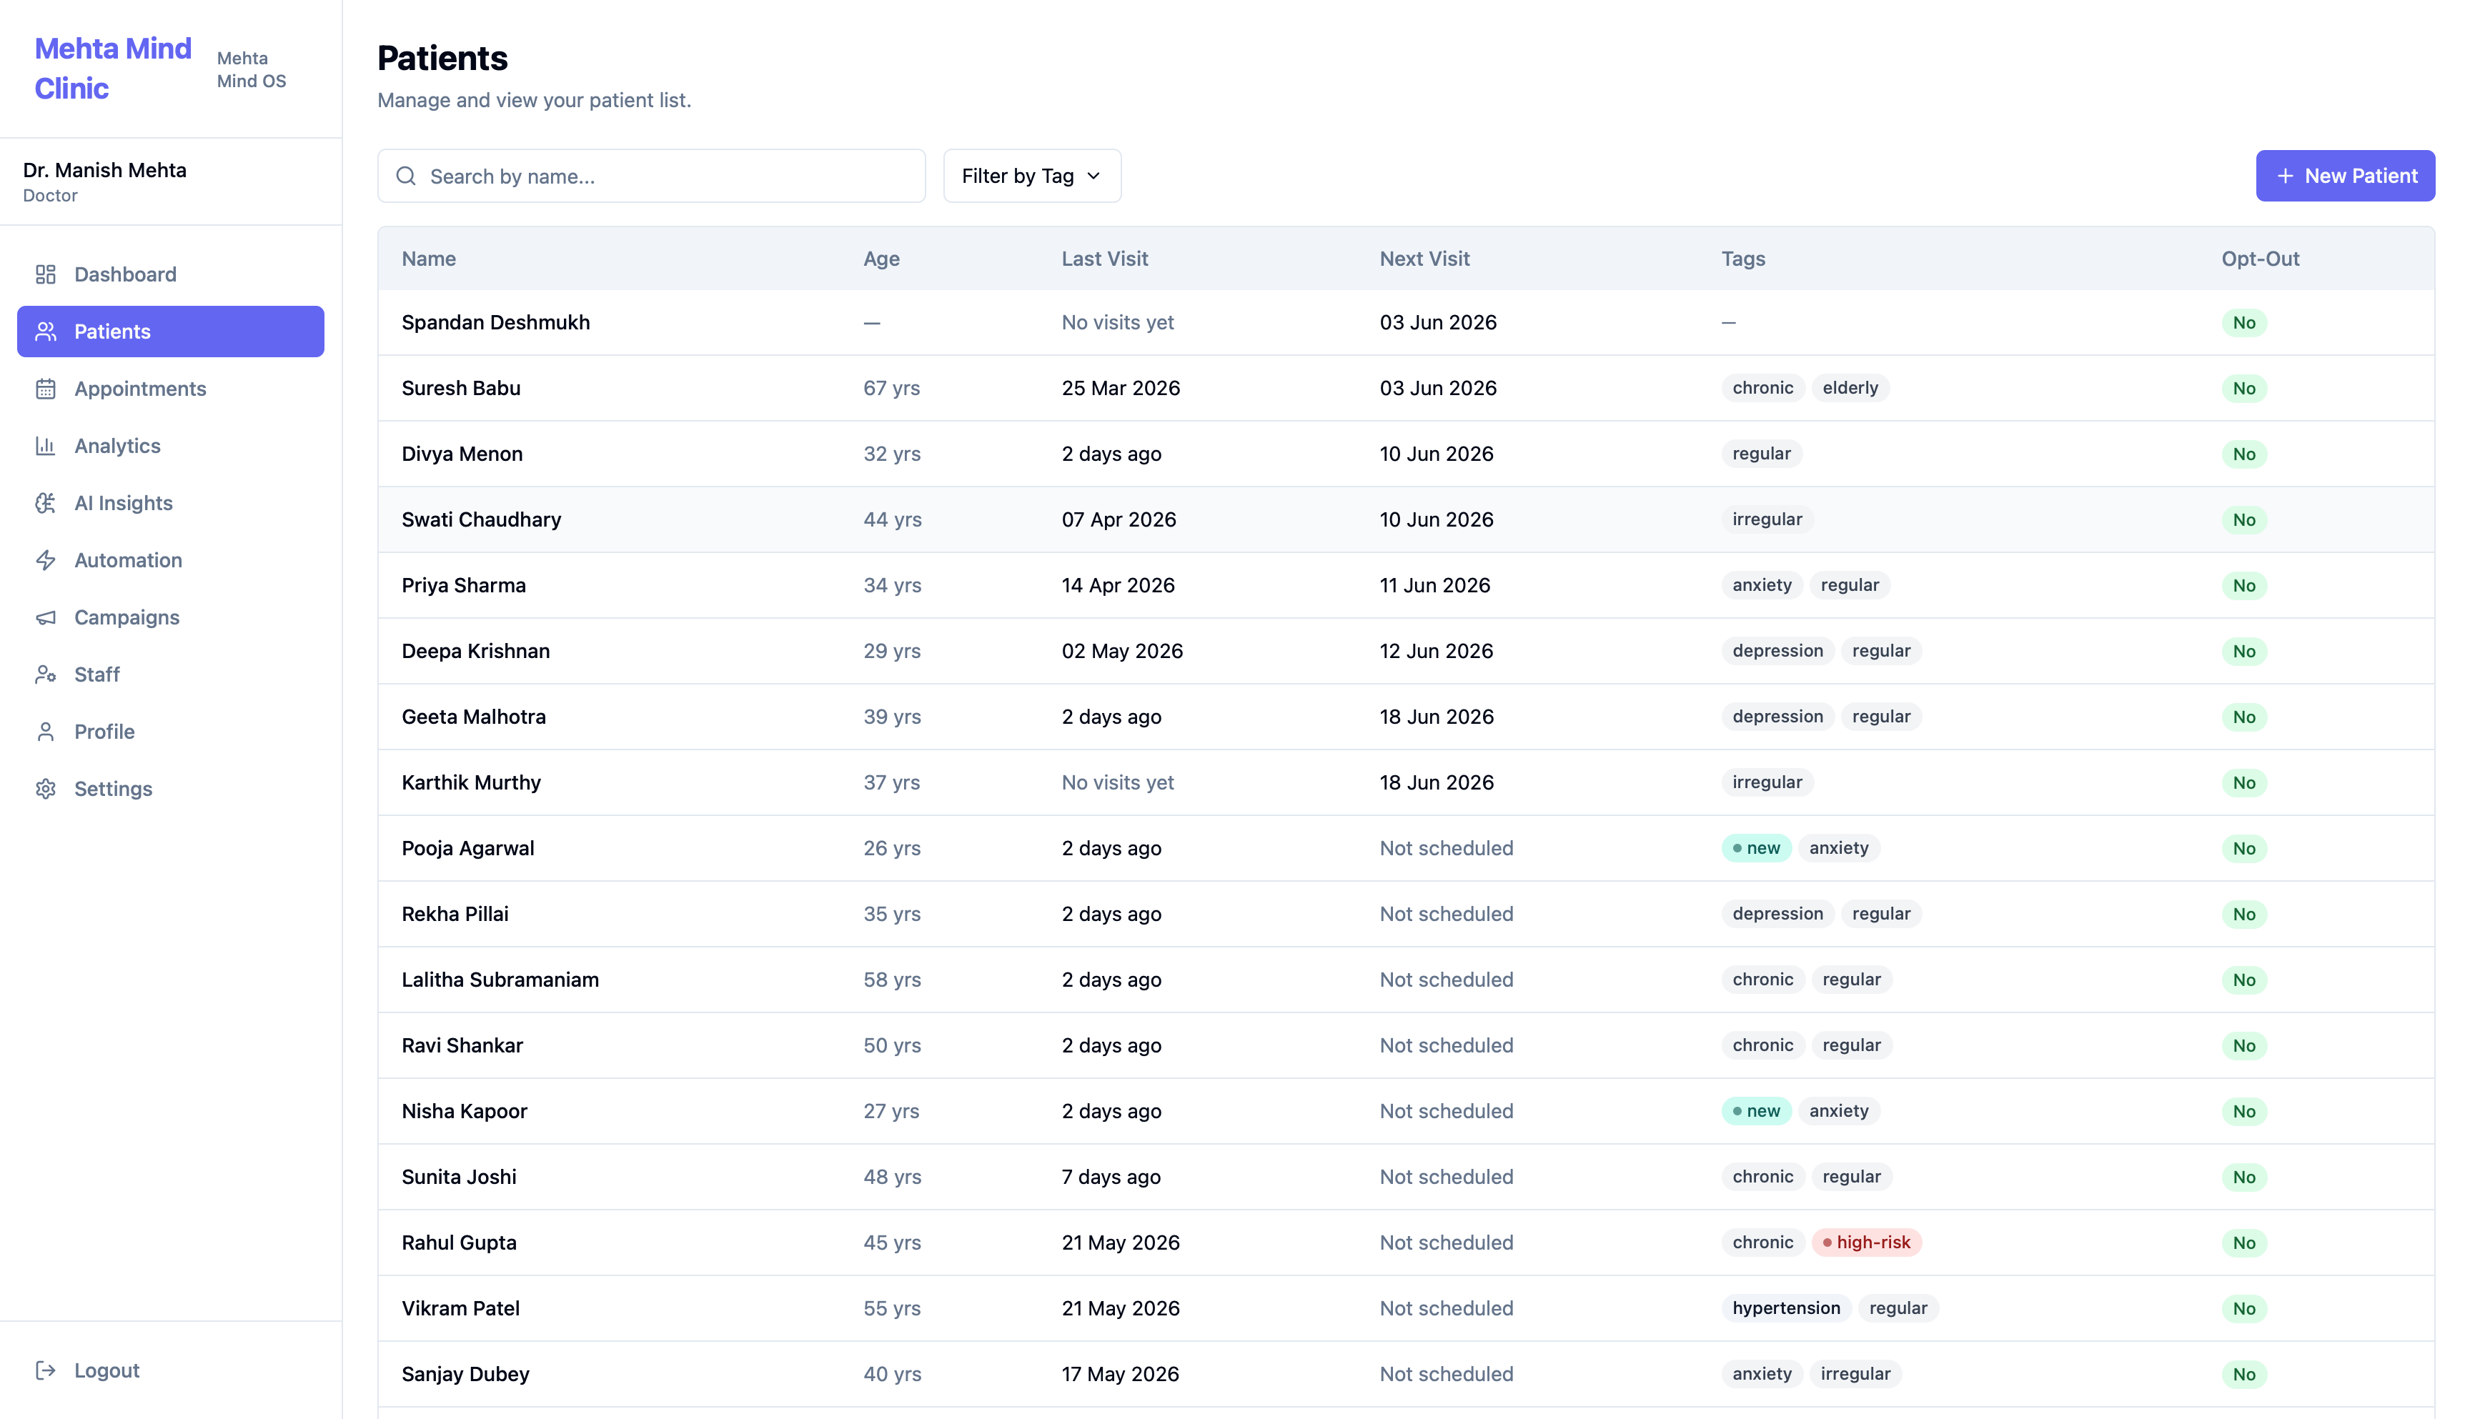Image resolution: width=2470 pixels, height=1419 pixels.
Task: Click the Tags column header
Action: click(1743, 258)
